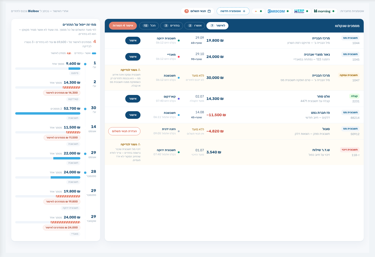This screenshot has height=257, width=375.
Task: Switch to the אושרו tab
Action: tap(195, 26)
